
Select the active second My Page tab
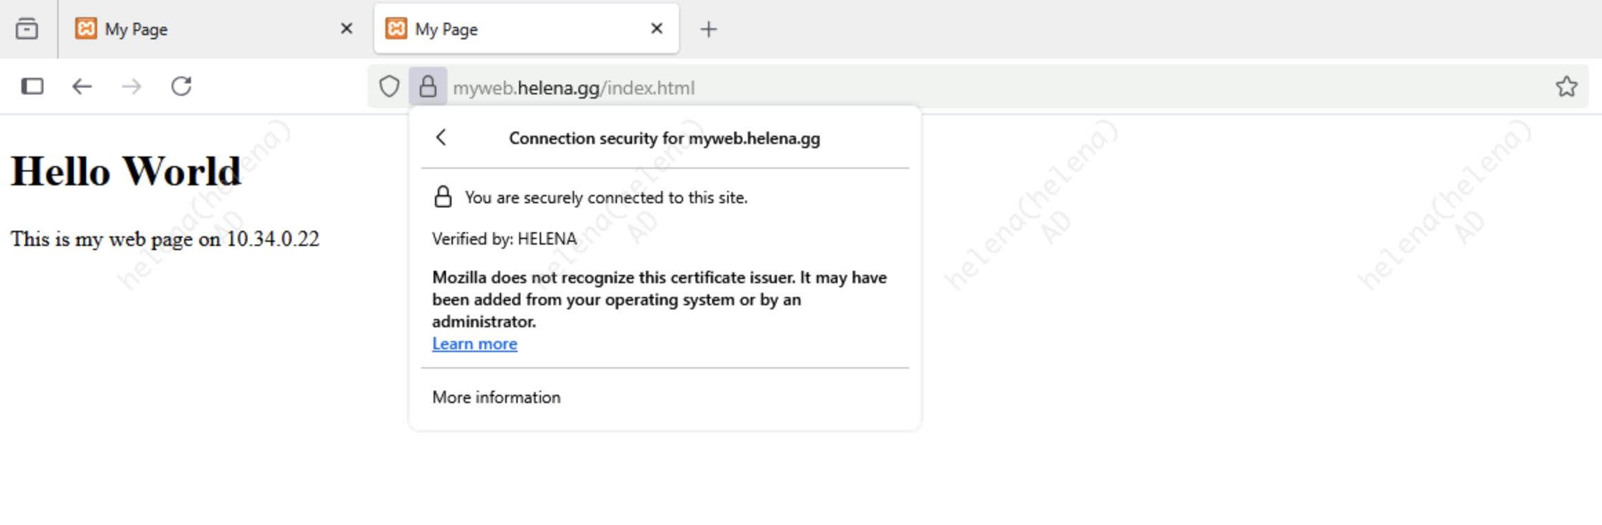(x=510, y=29)
